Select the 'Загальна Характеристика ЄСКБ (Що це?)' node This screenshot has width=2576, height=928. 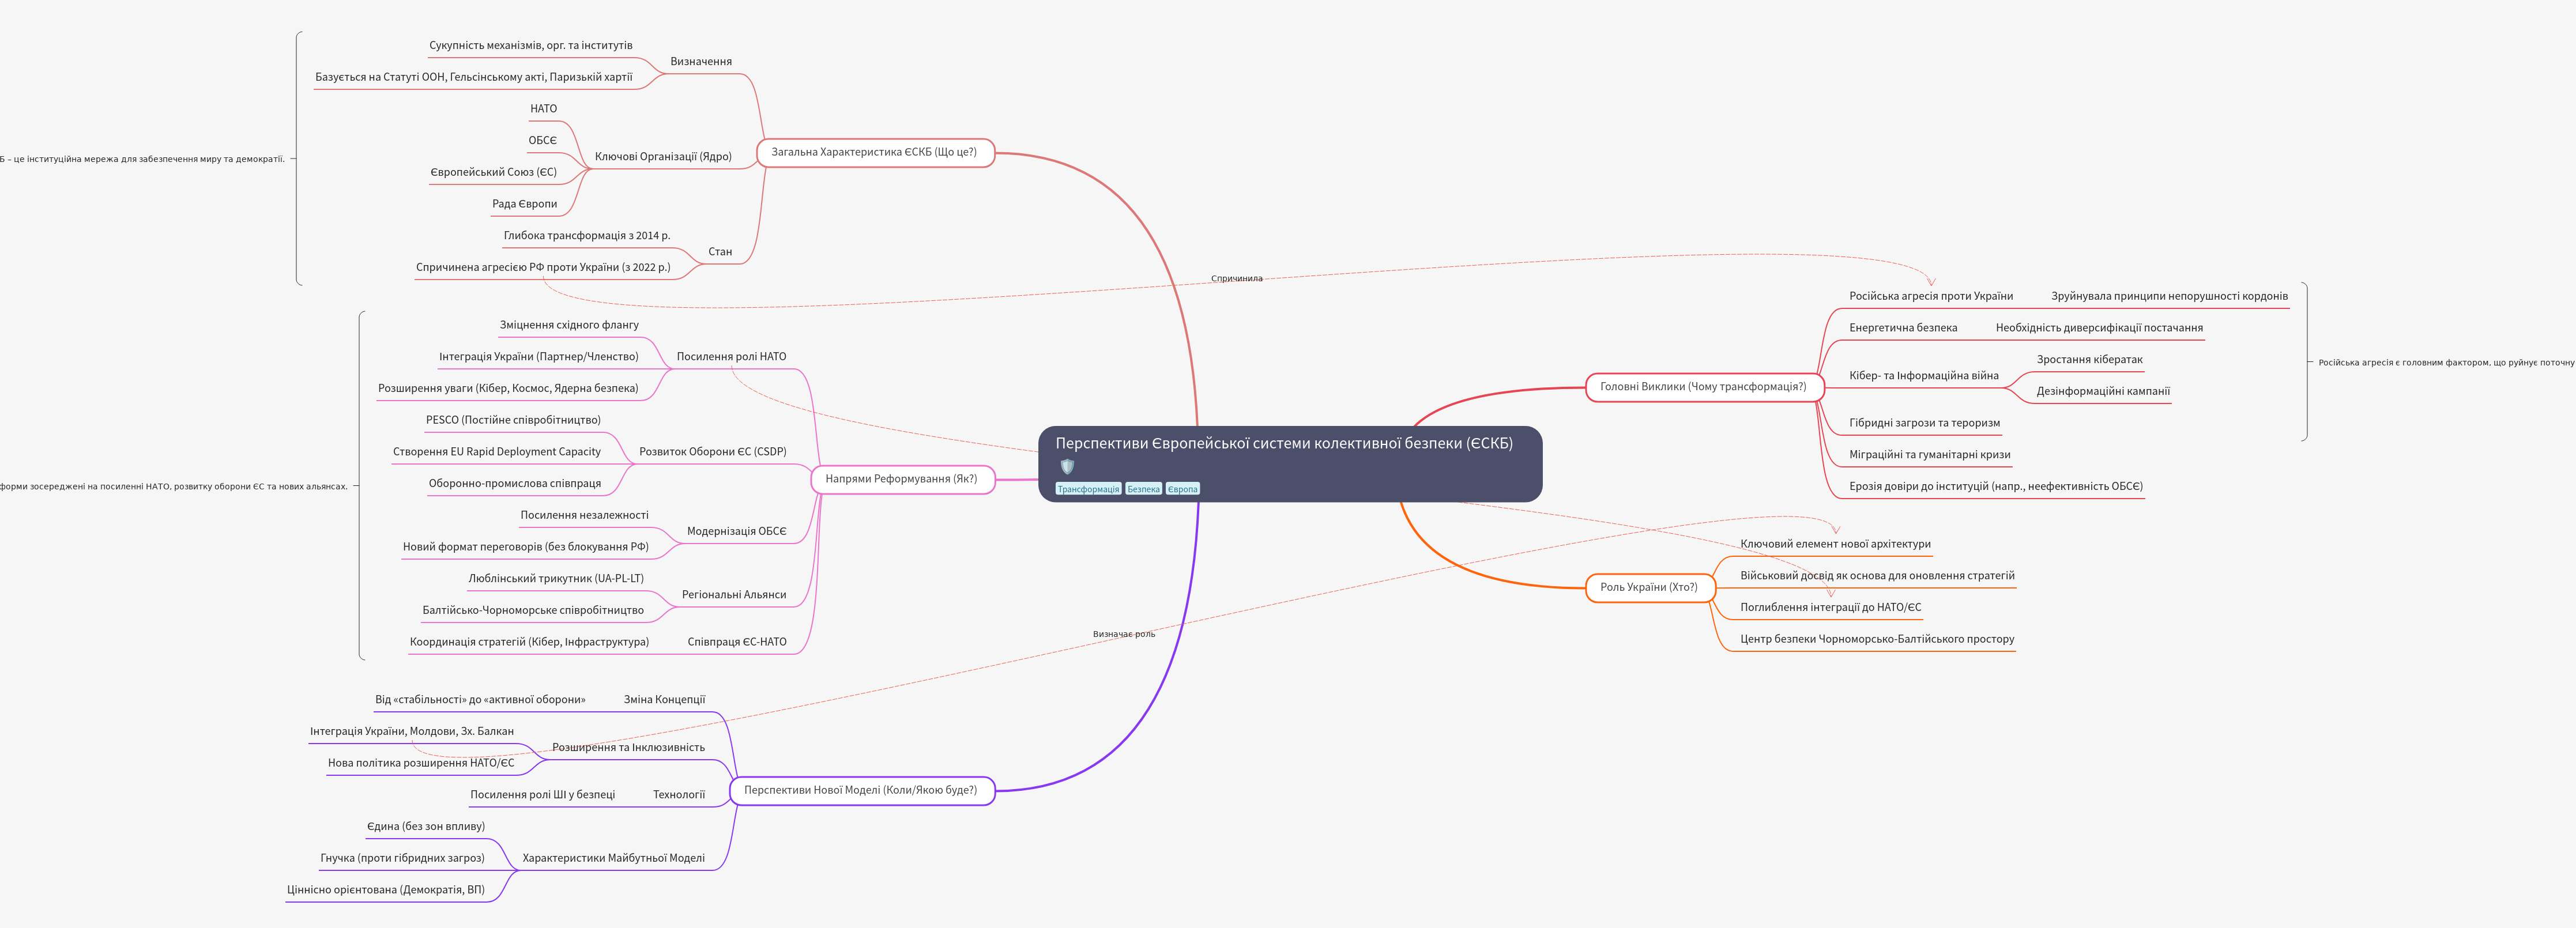click(873, 152)
